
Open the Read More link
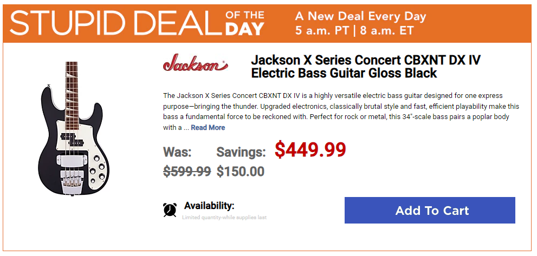[208, 128]
